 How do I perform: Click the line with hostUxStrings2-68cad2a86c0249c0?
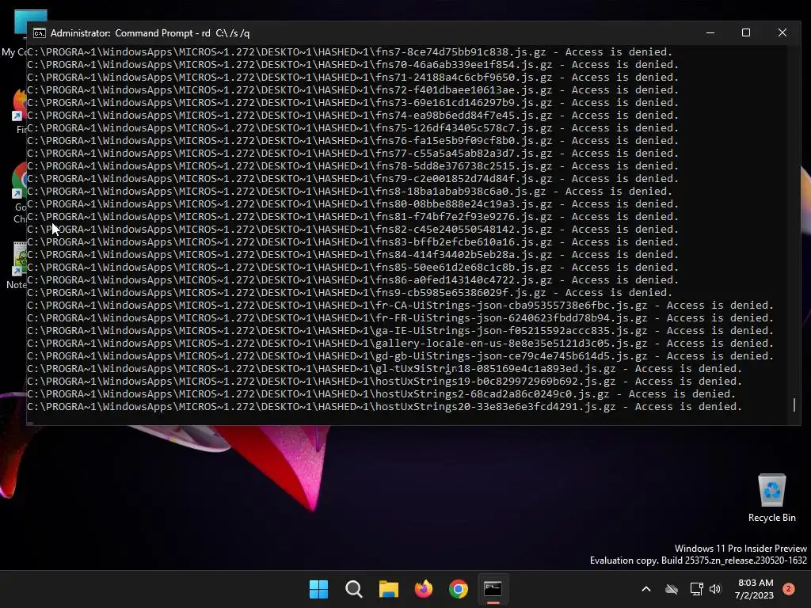click(381, 394)
